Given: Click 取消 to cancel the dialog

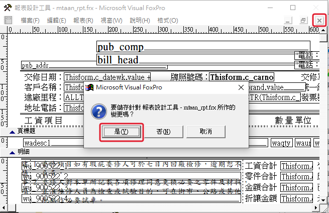Looking at the screenshot, I should tap(206, 132).
